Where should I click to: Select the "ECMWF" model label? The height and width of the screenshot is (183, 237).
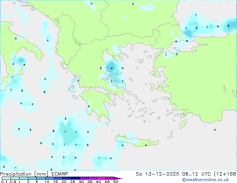pyautogui.click(x=60, y=174)
